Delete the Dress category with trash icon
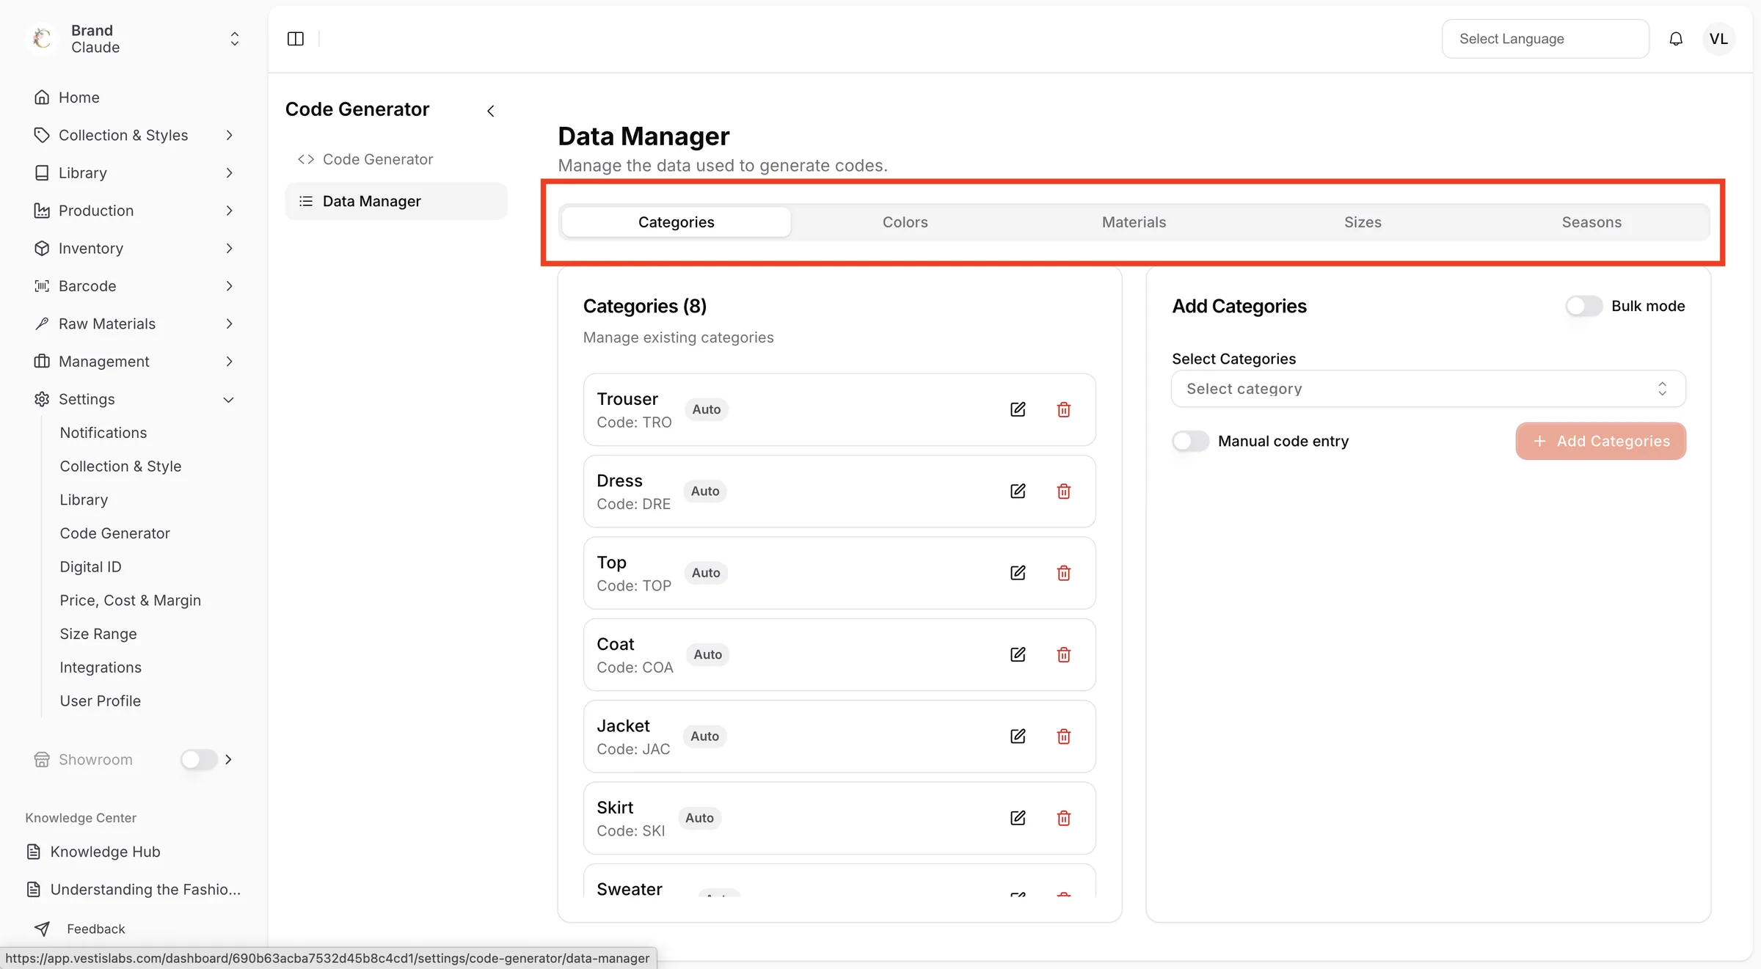 point(1064,491)
